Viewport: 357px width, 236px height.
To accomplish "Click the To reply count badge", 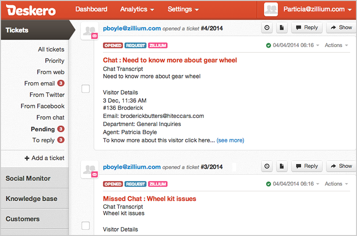I will pyautogui.click(x=61, y=140).
